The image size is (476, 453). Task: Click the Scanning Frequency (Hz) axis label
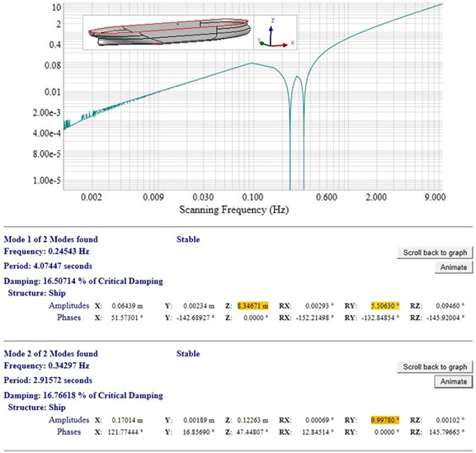coord(233,210)
